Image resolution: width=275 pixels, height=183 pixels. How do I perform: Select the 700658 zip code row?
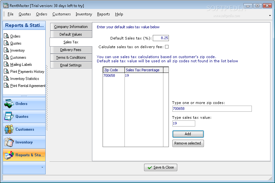click(x=133, y=75)
